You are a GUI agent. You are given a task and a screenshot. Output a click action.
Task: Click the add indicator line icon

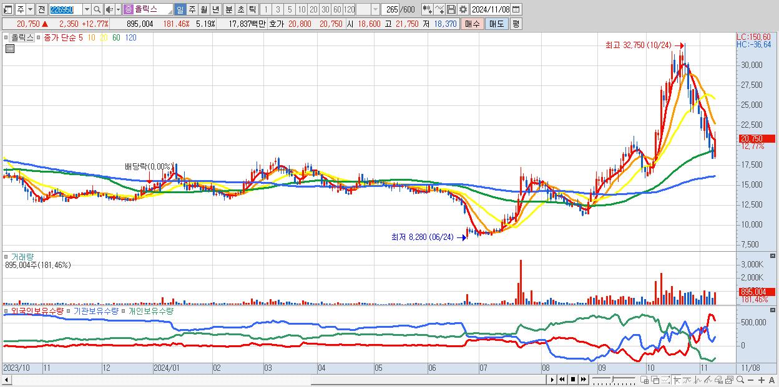click(x=439, y=9)
